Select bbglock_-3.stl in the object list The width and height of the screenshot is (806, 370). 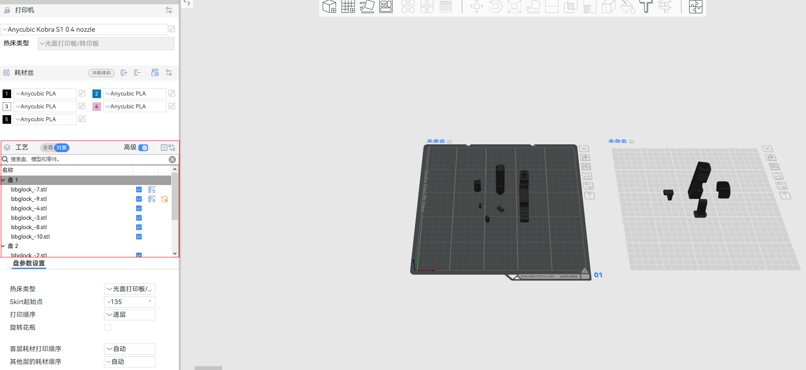coord(29,218)
